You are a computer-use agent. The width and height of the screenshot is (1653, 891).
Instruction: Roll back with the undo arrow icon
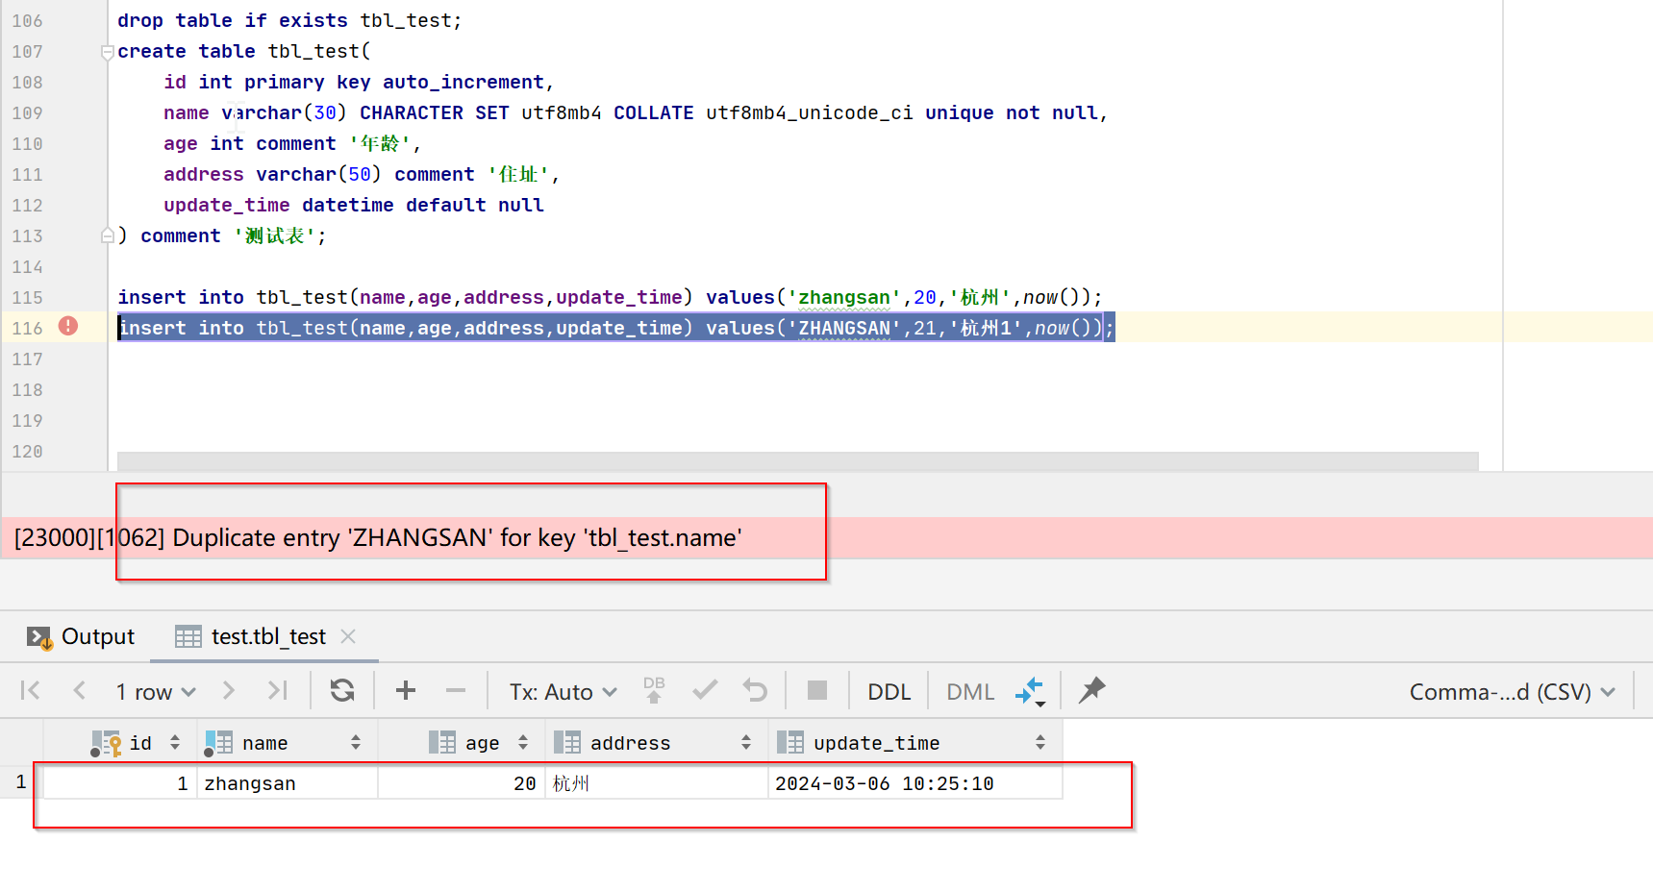click(755, 690)
